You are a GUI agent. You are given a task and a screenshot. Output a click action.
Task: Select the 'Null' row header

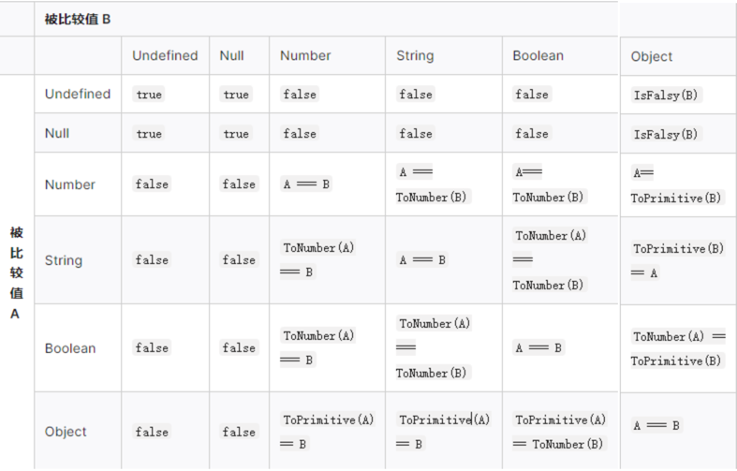57,133
